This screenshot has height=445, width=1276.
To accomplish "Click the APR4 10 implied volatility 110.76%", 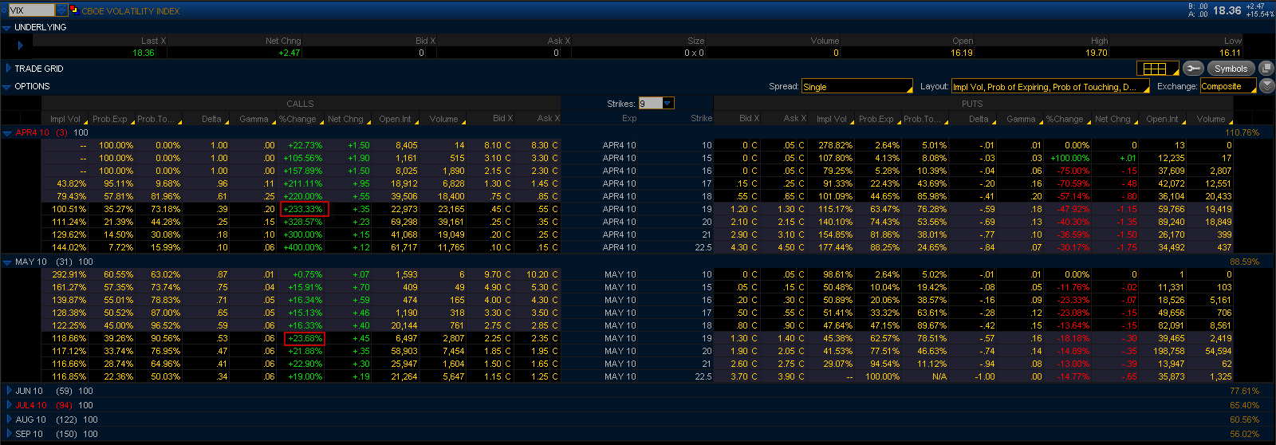I will pyautogui.click(x=1243, y=133).
